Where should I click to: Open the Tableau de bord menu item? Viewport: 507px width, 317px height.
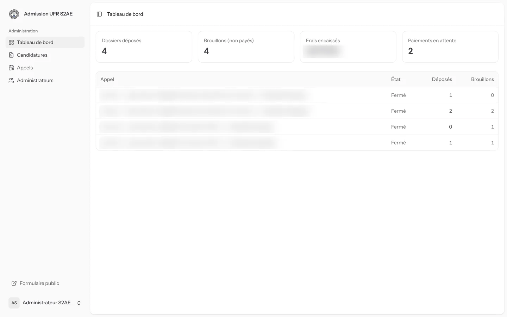(45, 42)
